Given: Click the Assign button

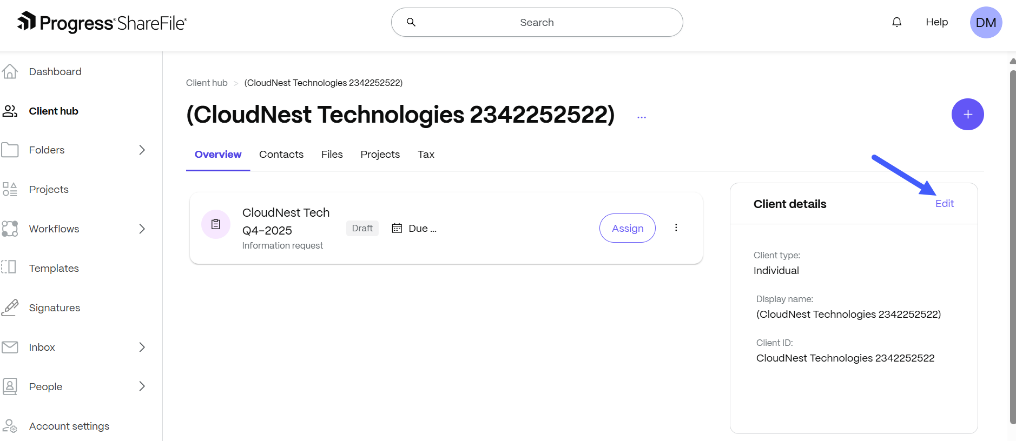Looking at the screenshot, I should pos(627,228).
